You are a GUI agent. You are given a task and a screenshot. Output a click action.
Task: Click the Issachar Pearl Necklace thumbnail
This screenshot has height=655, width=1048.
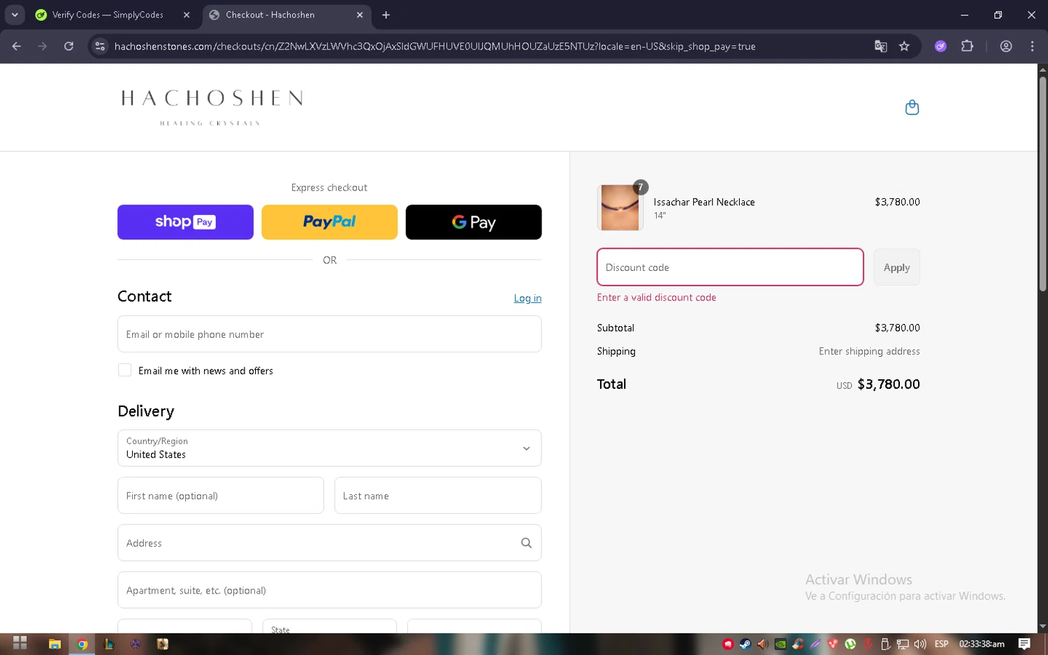620,207
